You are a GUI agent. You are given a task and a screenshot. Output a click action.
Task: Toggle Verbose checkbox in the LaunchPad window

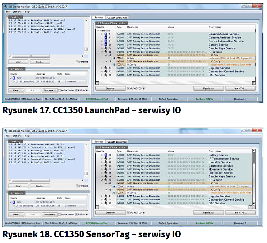point(77,62)
